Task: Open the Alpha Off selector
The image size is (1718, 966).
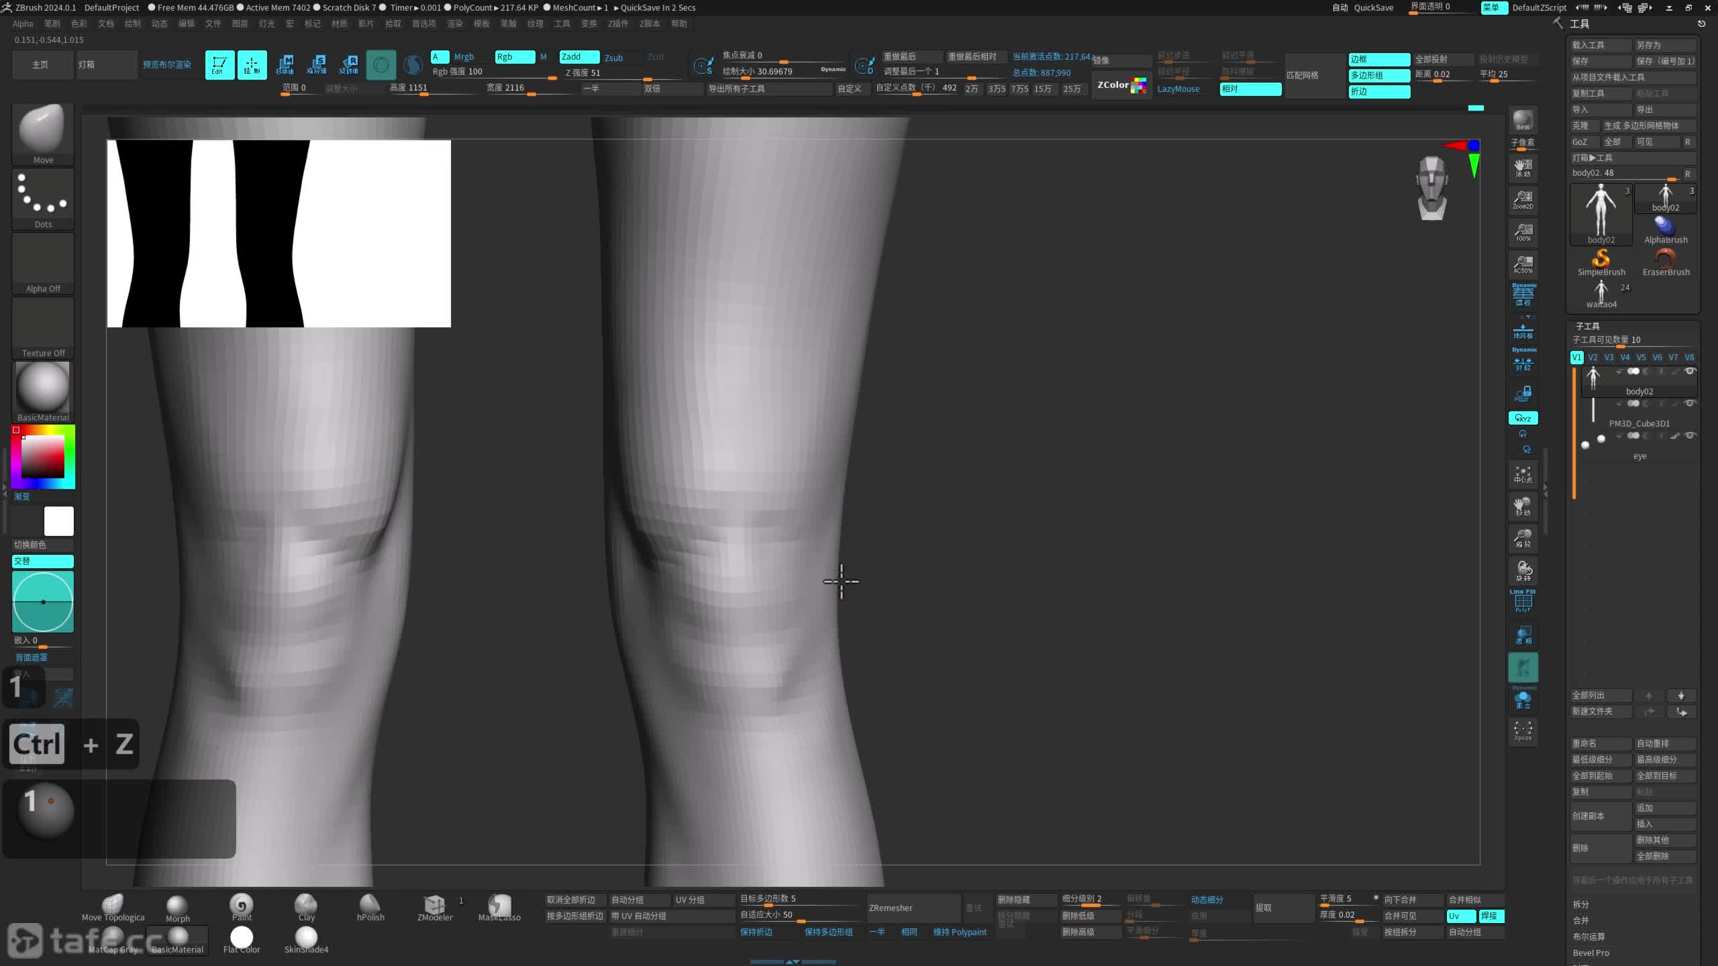Action: pyautogui.click(x=43, y=264)
